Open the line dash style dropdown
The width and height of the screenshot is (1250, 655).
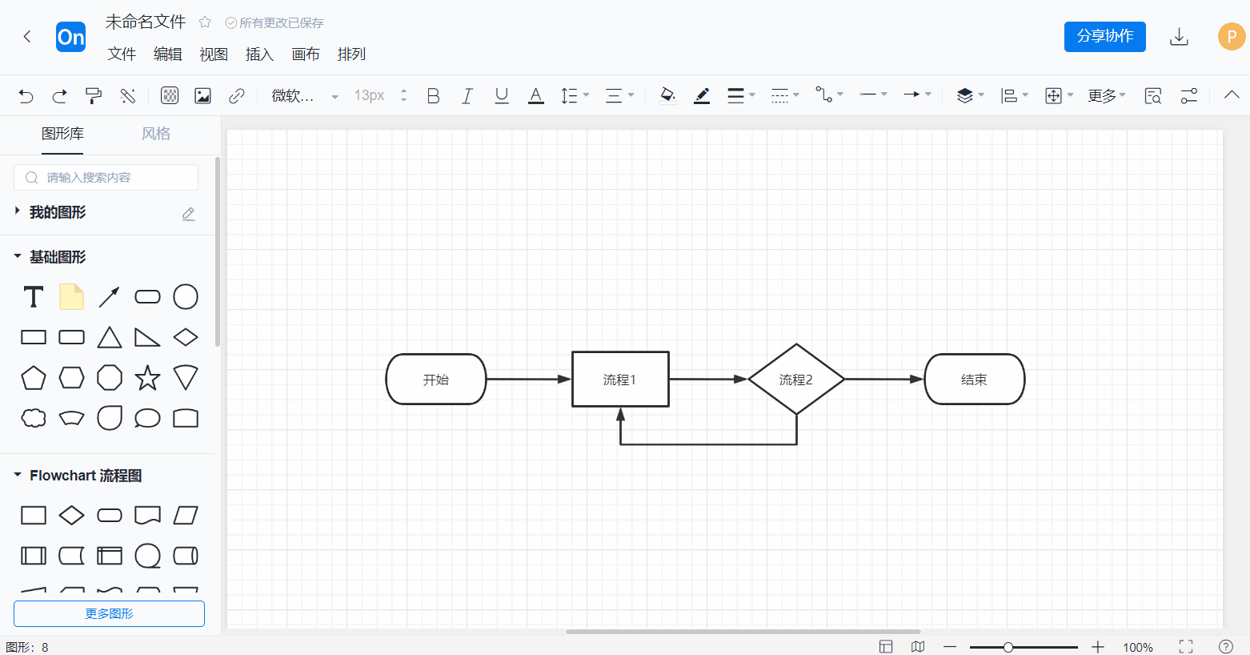tap(785, 96)
